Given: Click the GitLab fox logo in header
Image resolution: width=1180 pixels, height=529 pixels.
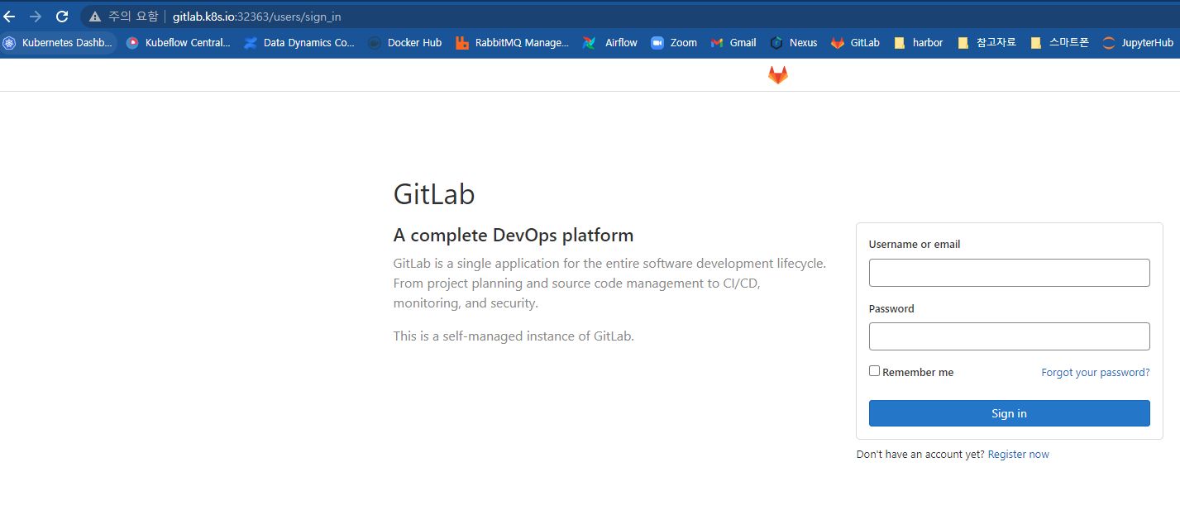Looking at the screenshot, I should coord(778,75).
